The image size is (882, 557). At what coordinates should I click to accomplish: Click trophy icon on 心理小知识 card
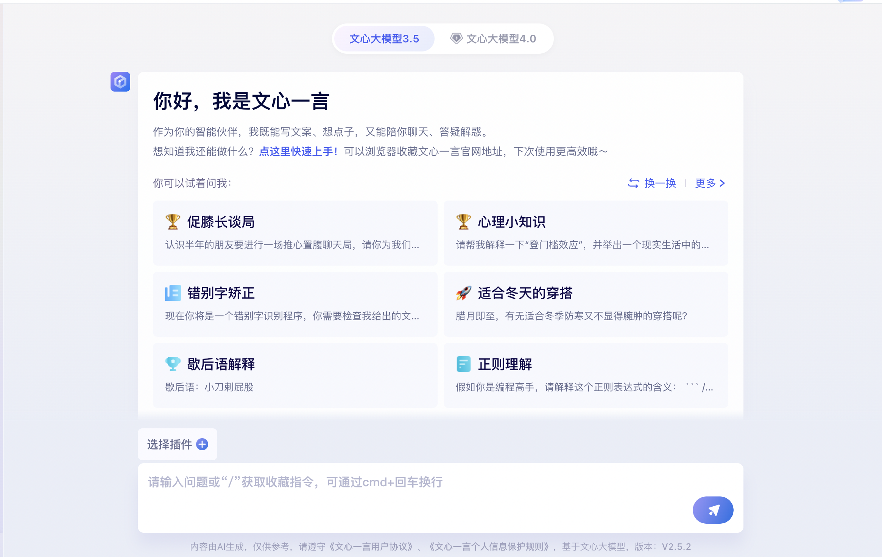pos(464,222)
